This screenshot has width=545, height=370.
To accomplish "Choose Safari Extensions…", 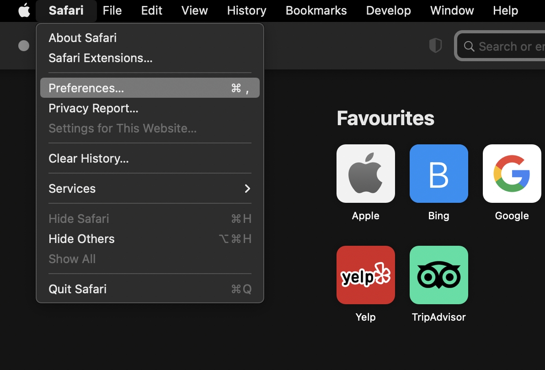I will tap(150, 58).
